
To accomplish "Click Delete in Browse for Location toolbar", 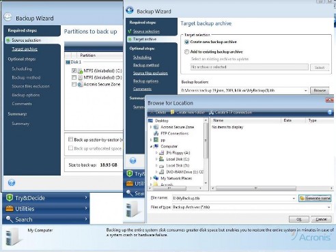I will click(158, 113).
